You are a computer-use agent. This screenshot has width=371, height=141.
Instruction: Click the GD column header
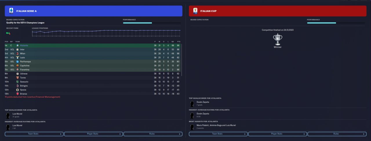click(173, 41)
